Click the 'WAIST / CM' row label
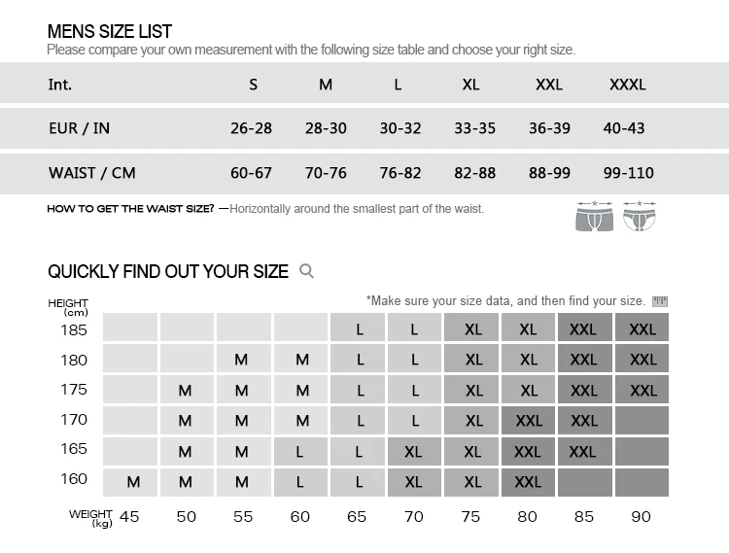 (x=92, y=173)
